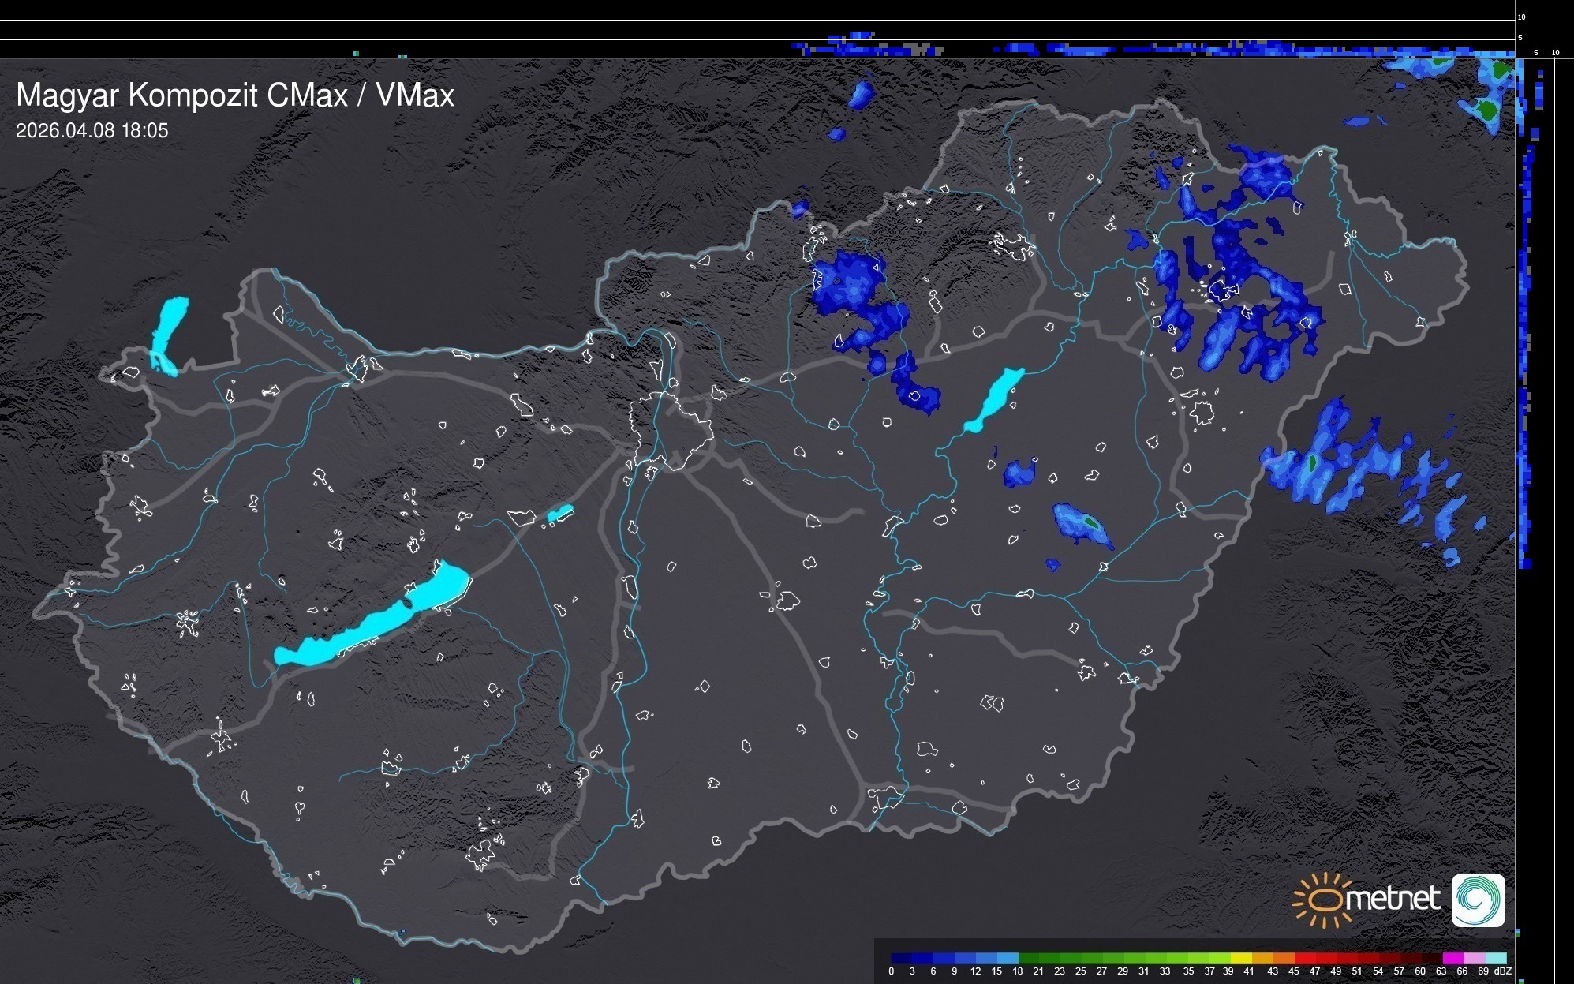Click the green swirl app icon
The width and height of the screenshot is (1574, 984).
point(1478,900)
